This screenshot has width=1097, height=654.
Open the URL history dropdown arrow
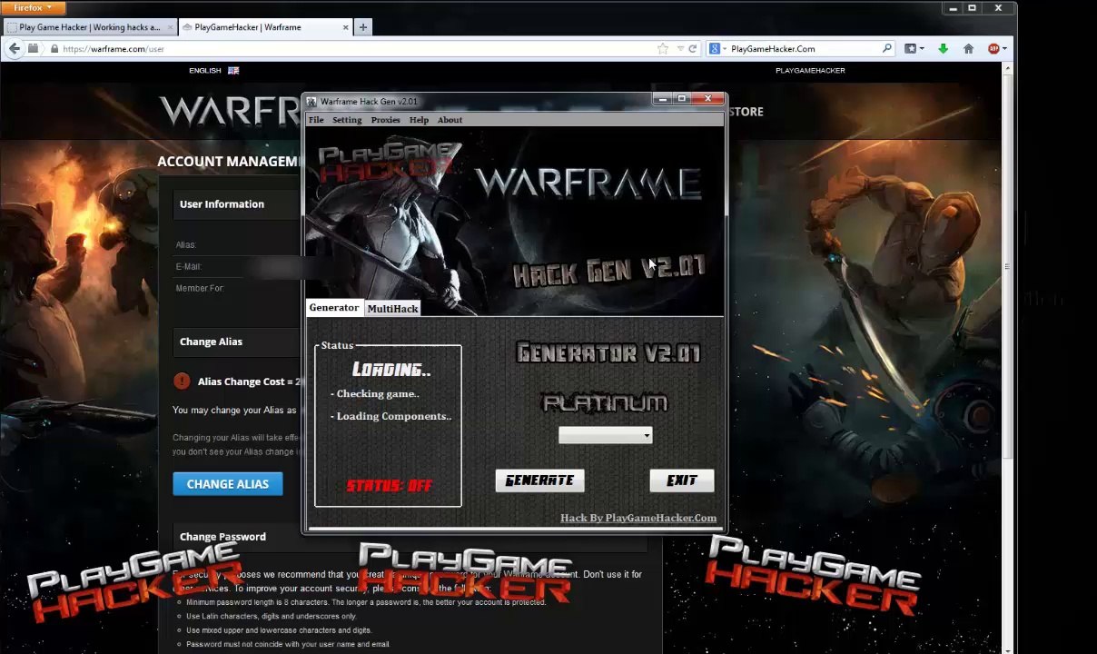[678, 49]
